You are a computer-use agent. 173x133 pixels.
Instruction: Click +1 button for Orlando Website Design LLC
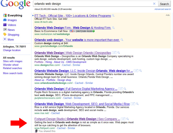[x=136, y=71]
